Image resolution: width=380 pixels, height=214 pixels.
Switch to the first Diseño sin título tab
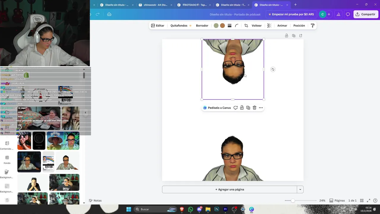(117, 5)
